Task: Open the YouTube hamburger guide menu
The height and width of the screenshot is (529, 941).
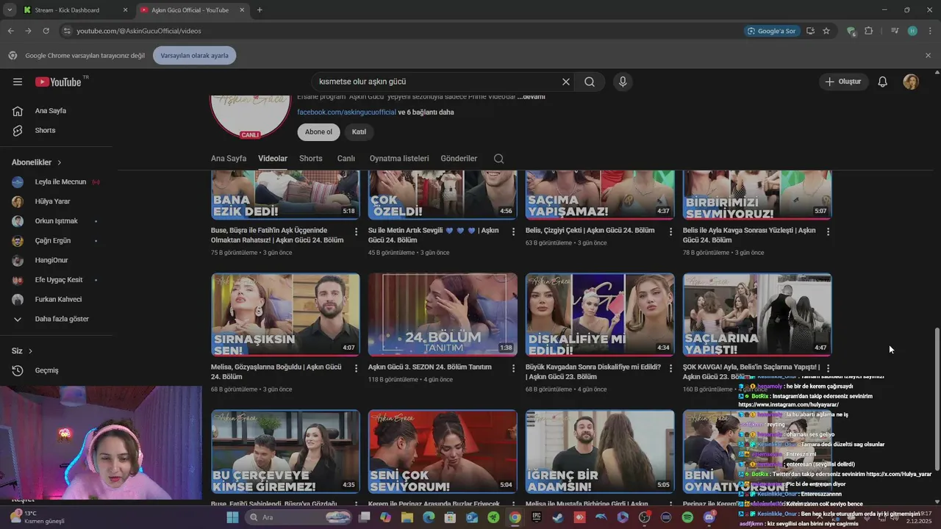Action: point(18,82)
